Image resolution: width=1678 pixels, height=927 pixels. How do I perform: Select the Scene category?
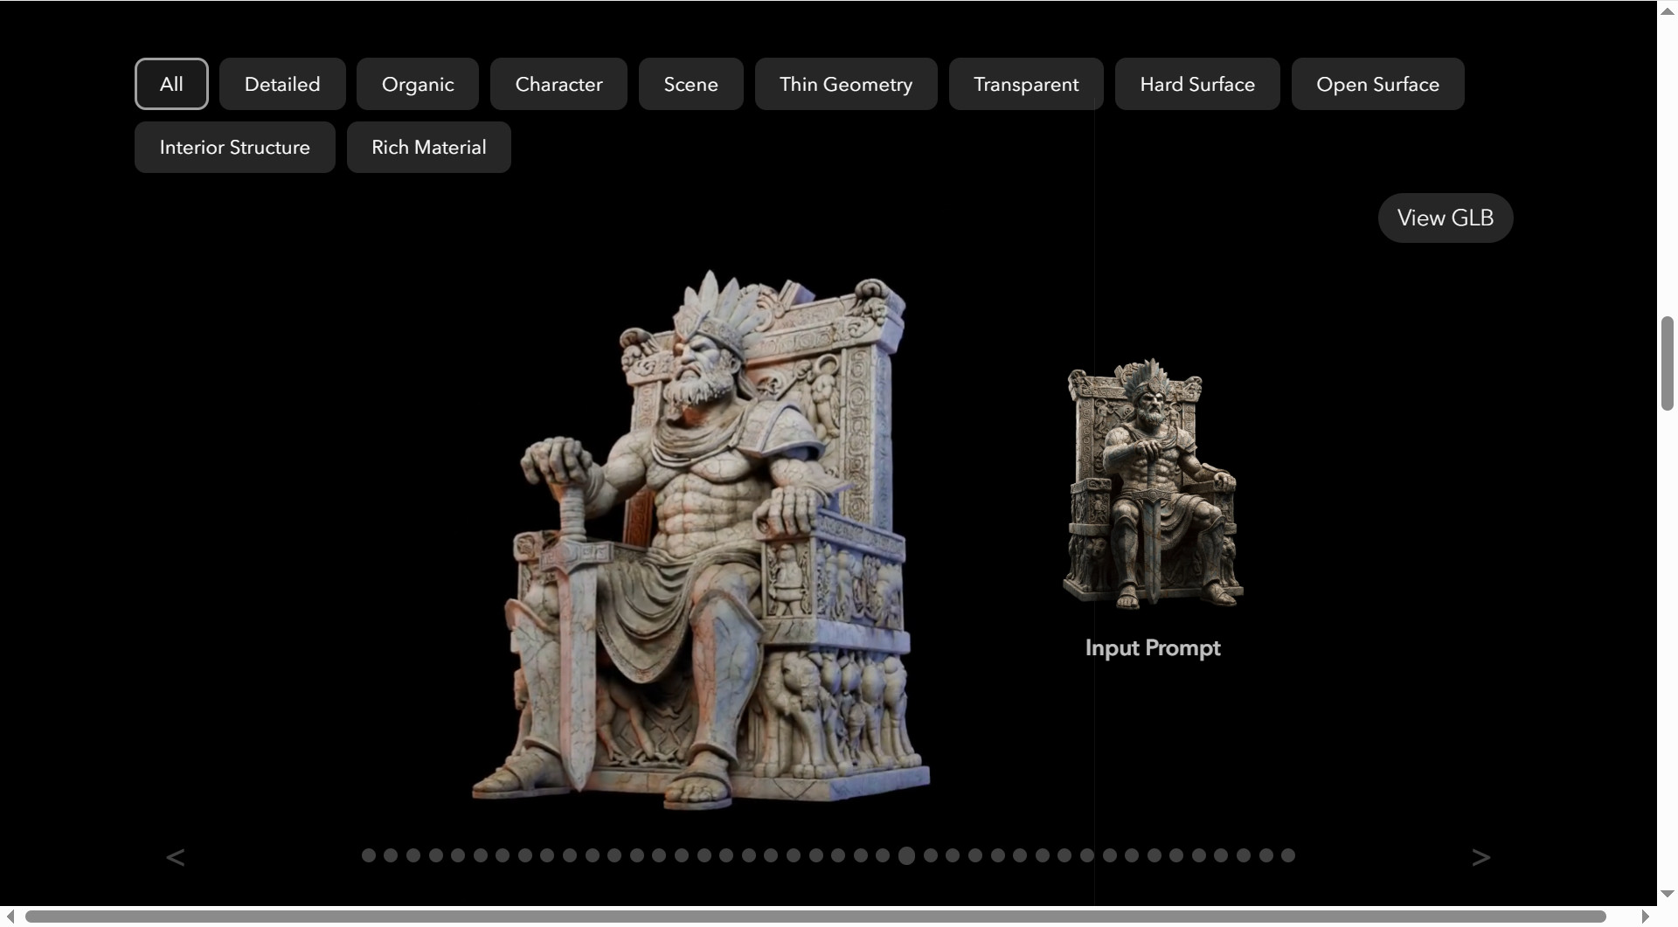[x=690, y=84]
